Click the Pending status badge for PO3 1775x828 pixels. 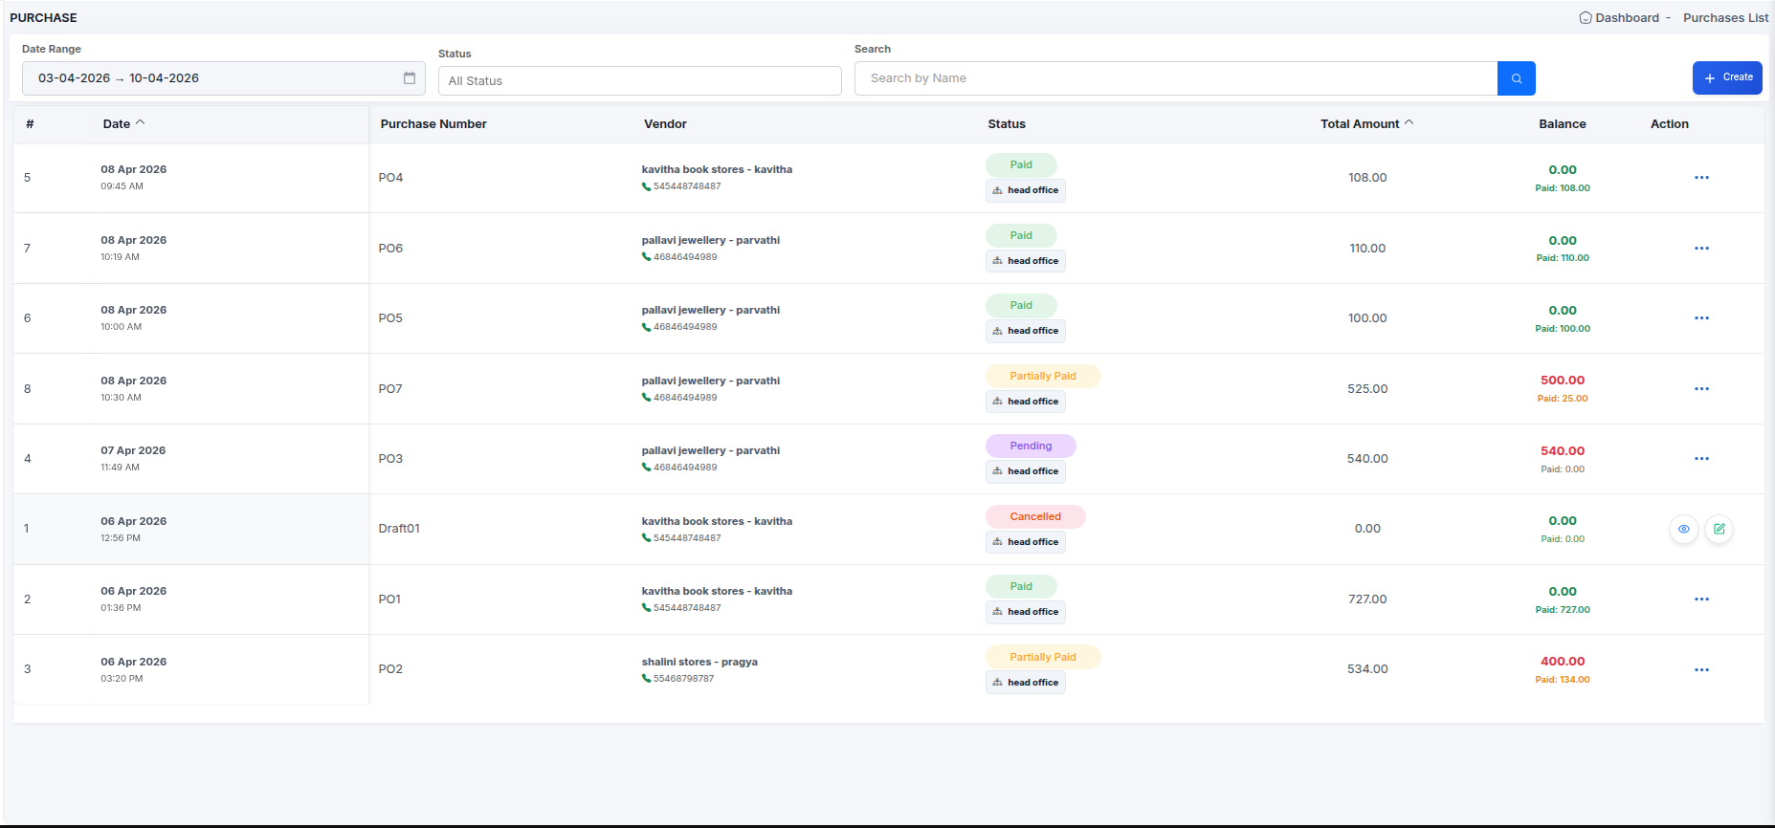point(1030,447)
